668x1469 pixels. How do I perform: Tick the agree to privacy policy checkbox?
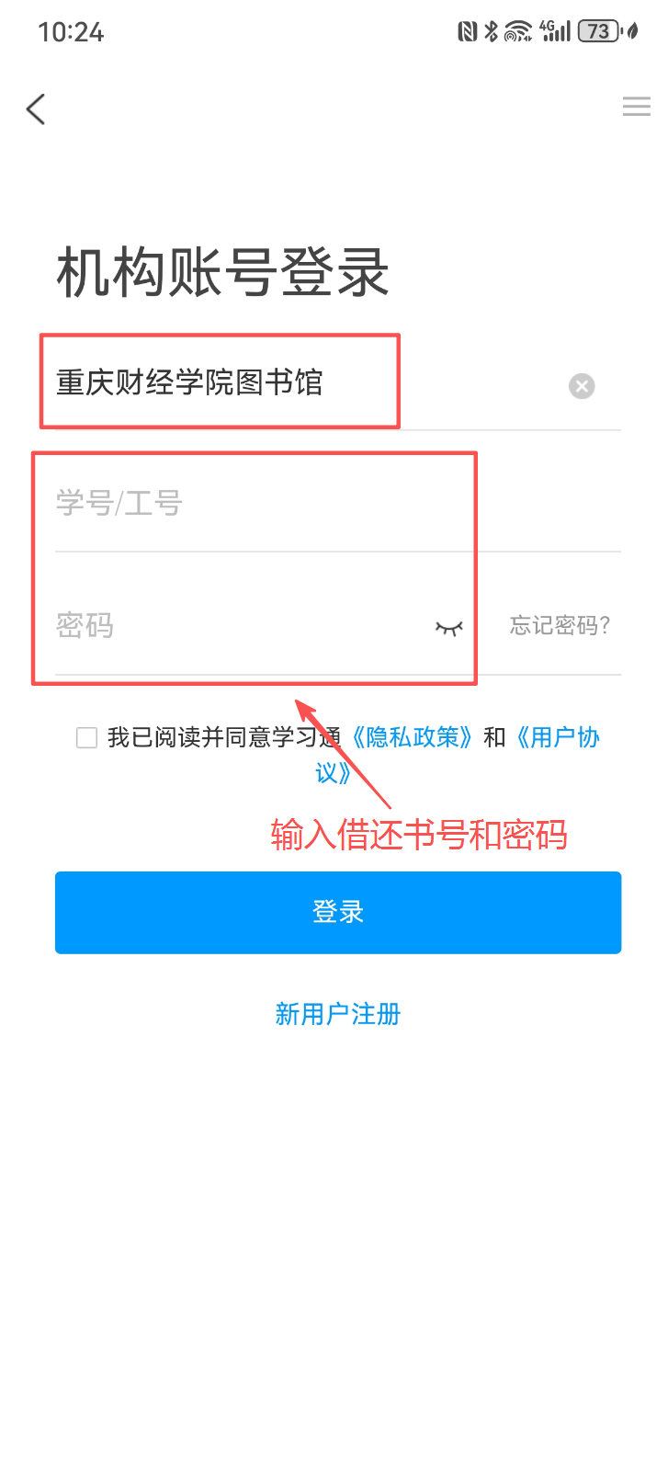pyautogui.click(x=86, y=737)
